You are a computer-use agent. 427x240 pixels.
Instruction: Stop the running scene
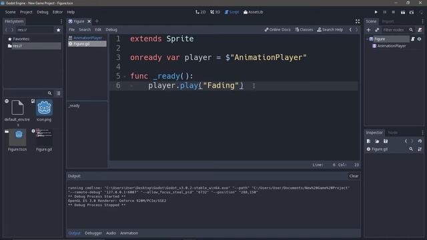[393, 12]
